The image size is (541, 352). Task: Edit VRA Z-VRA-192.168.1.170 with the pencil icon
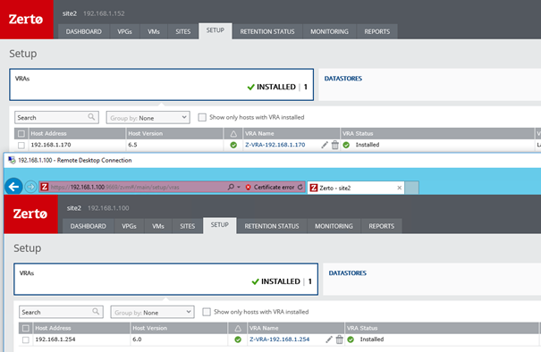[x=325, y=145]
